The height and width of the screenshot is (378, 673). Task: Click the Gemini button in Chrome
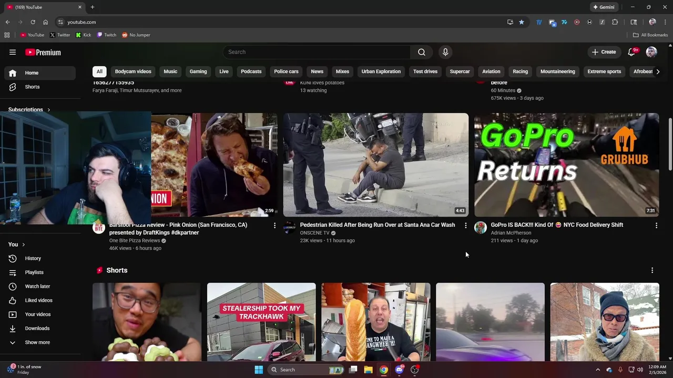pos(604,7)
